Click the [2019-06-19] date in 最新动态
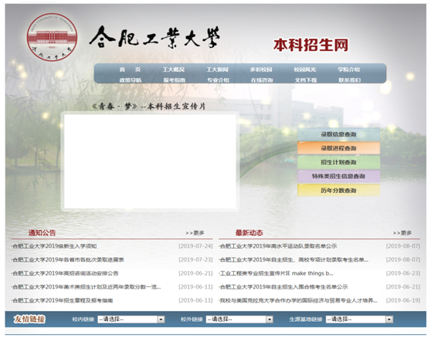Screen dimensions: 431x338 pos(403,301)
